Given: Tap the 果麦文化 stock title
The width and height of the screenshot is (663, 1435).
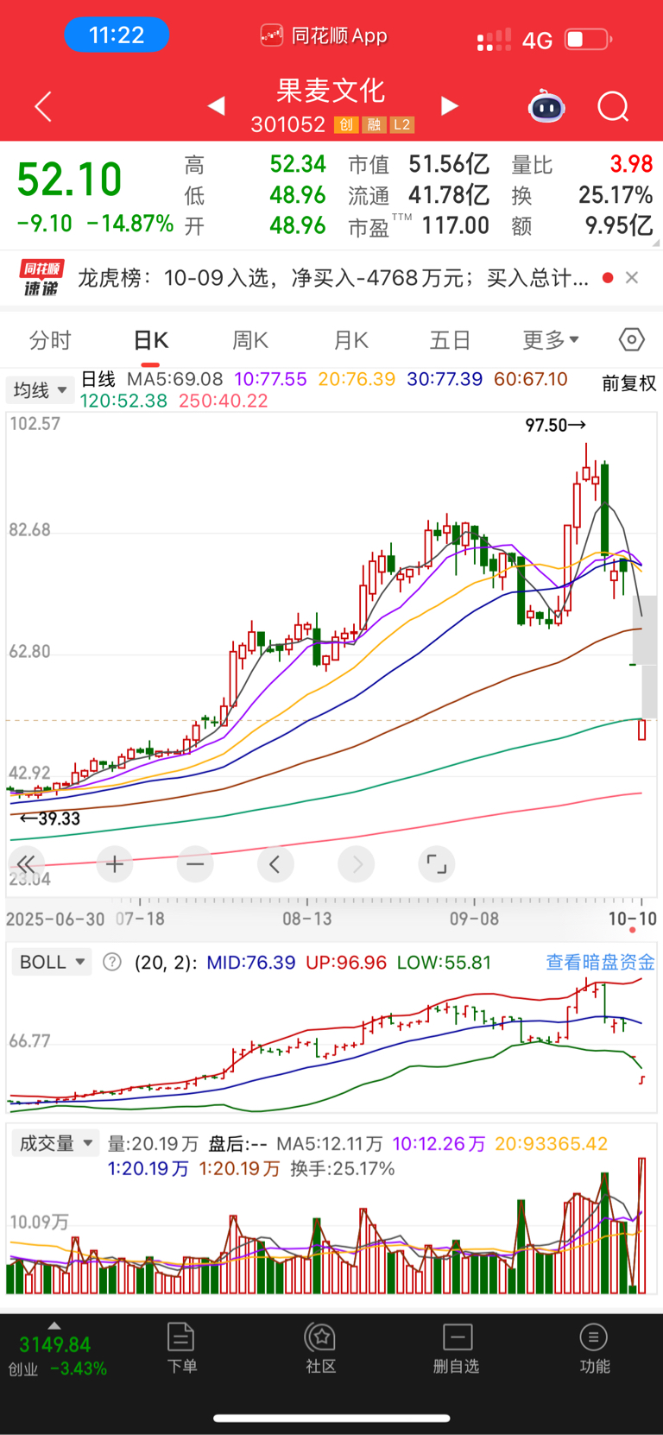Looking at the screenshot, I should 331,91.
